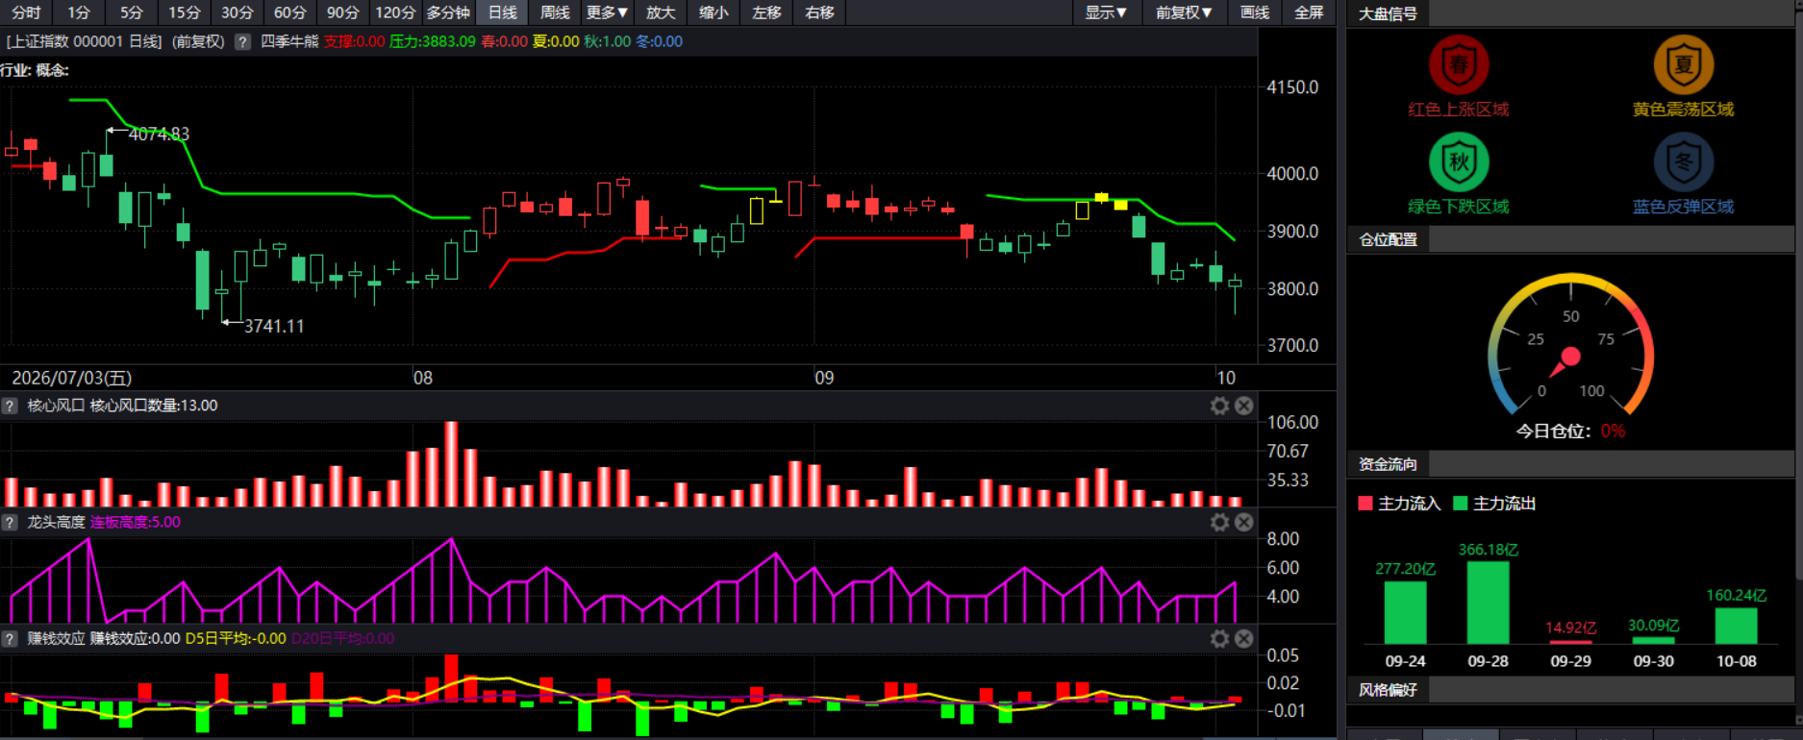The height and width of the screenshot is (740, 1803).
Task: Click help icon beside 四季牛熊
Action: click(x=242, y=41)
